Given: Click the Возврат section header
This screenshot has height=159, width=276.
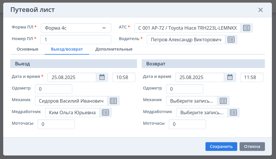Looking at the screenshot, I should (203, 64).
